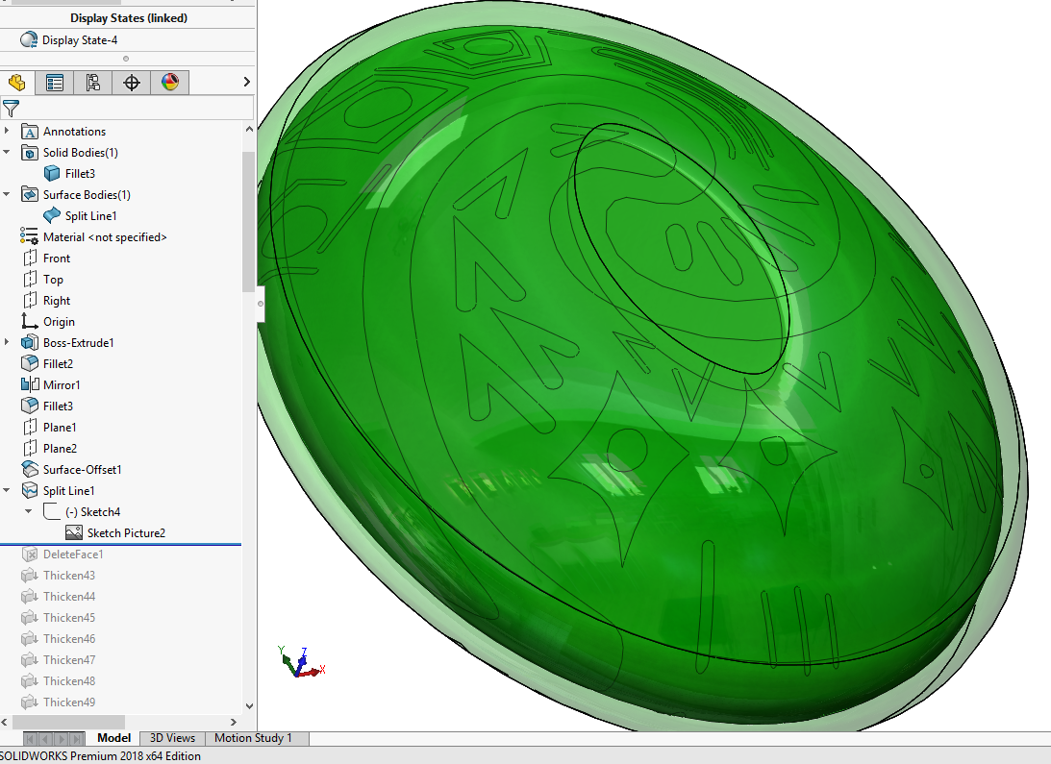Collapse the Split Line1 feature node
The image size is (1051, 764).
pos(7,491)
